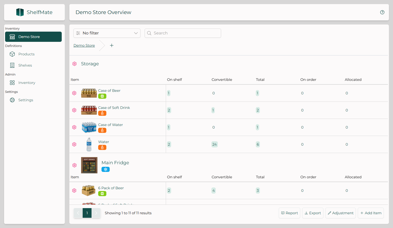Click green tag icon under Case of Beer
The image size is (393, 228).
coord(102,96)
